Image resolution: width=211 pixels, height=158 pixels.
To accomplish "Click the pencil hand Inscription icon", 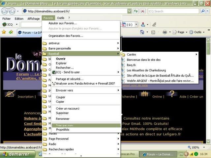I will click(x=10, y=93).
